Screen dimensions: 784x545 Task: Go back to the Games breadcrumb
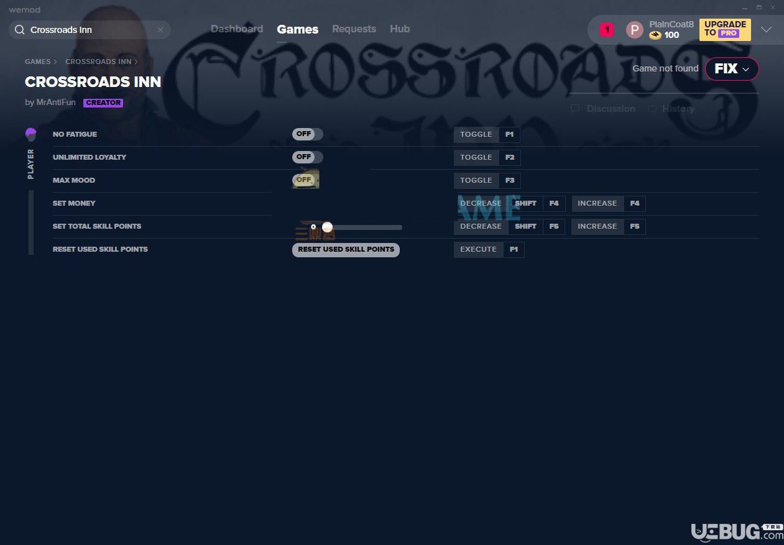tap(38, 62)
